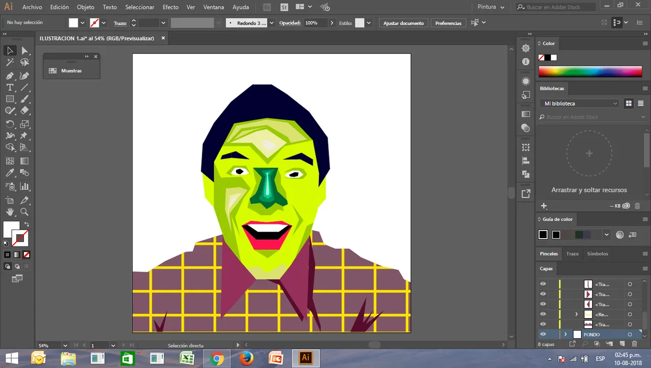Select the Direct Selection (white arrow) tool
This screenshot has width=651, height=368.
pos(24,50)
